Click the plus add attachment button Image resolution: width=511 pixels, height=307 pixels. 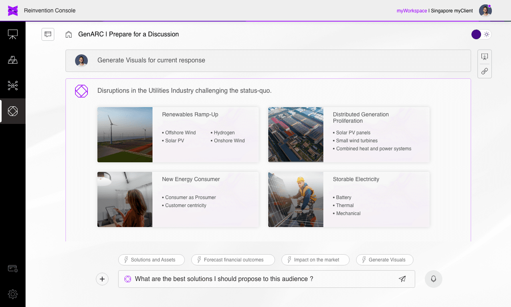pyautogui.click(x=102, y=279)
